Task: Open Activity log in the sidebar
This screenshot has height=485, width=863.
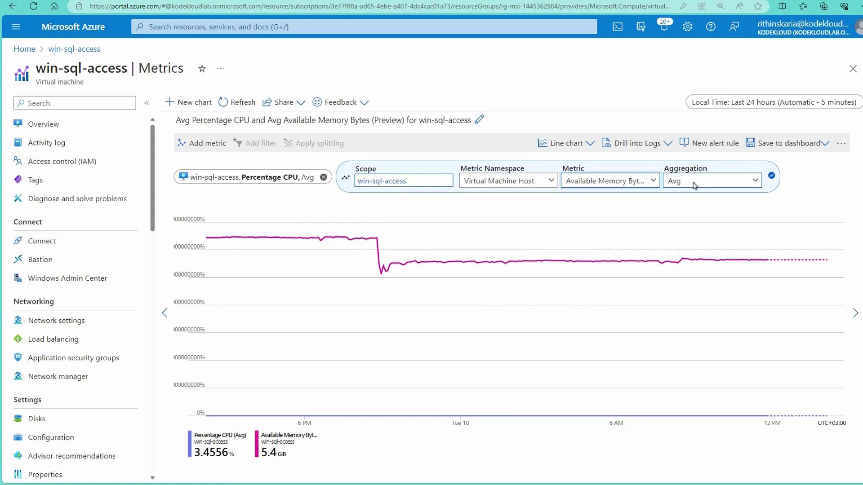Action: tap(46, 143)
